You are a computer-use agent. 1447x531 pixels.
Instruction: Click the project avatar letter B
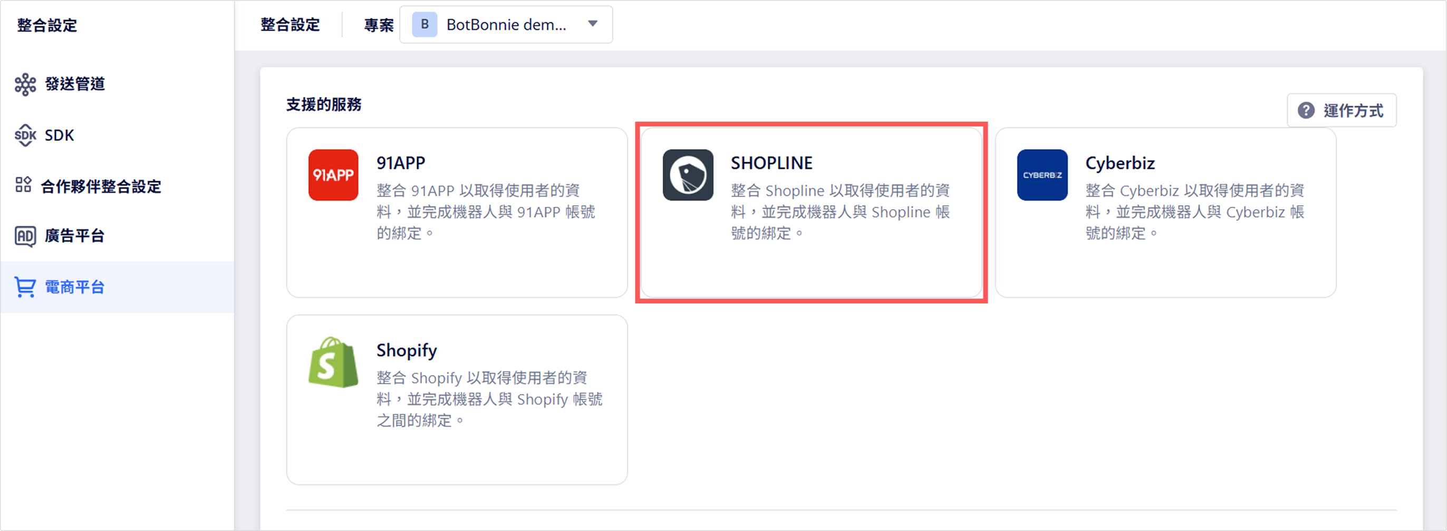(425, 24)
